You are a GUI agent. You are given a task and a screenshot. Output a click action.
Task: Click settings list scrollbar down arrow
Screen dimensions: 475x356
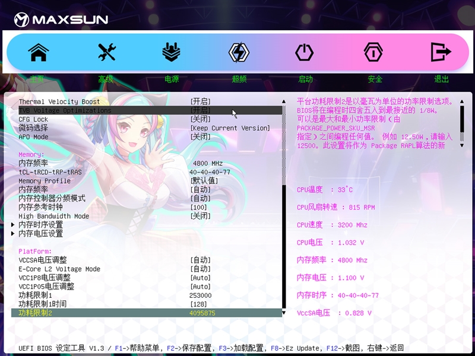284,313
